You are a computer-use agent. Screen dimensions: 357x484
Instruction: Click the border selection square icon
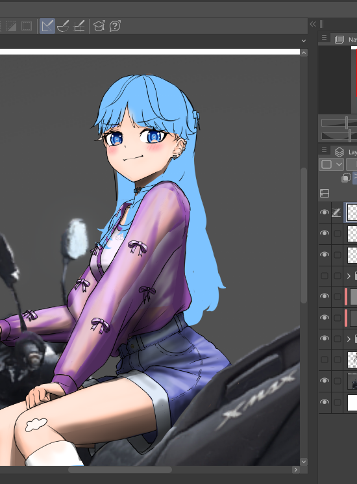point(27,26)
